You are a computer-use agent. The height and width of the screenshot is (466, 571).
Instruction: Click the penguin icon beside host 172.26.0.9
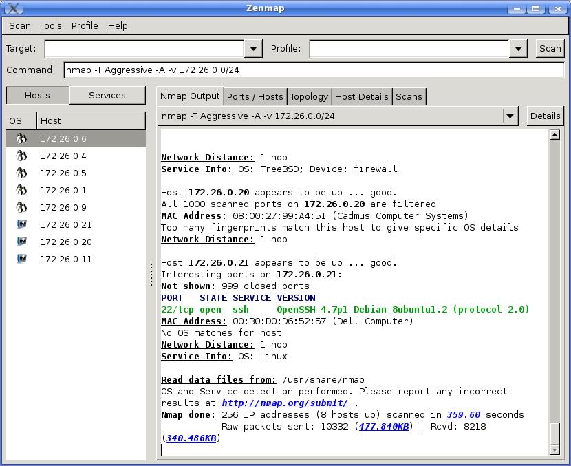point(21,207)
